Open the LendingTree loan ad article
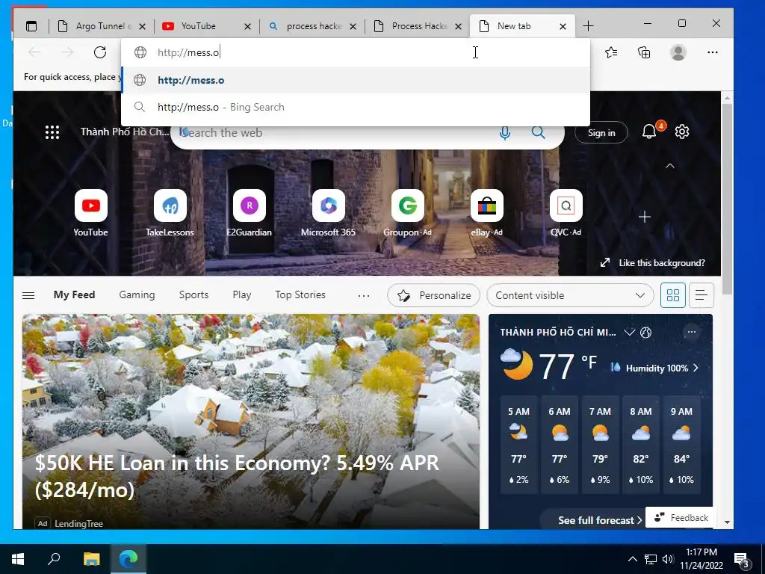This screenshot has height=574, width=765. pyautogui.click(x=251, y=422)
